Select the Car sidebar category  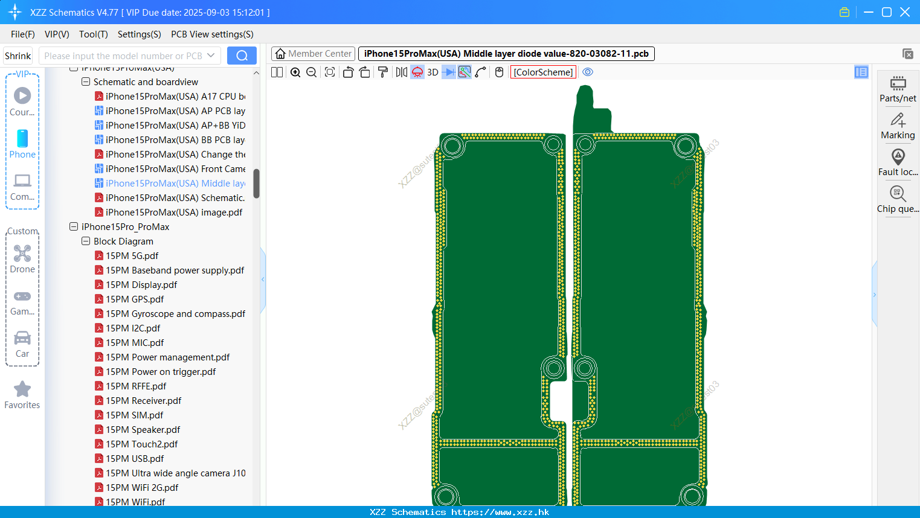pyautogui.click(x=22, y=344)
